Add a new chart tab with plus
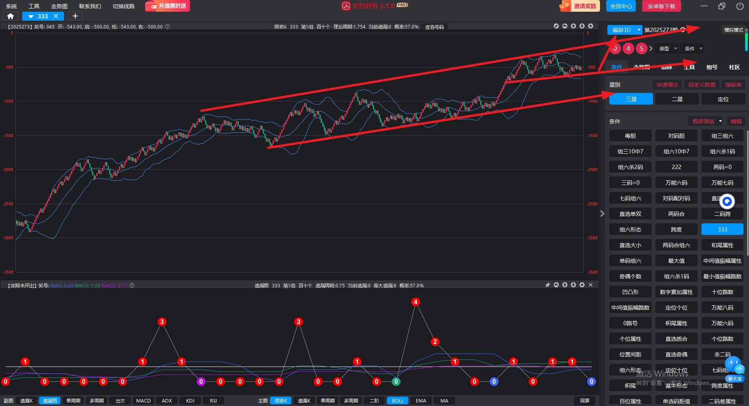The width and height of the screenshot is (749, 406). pos(75,16)
